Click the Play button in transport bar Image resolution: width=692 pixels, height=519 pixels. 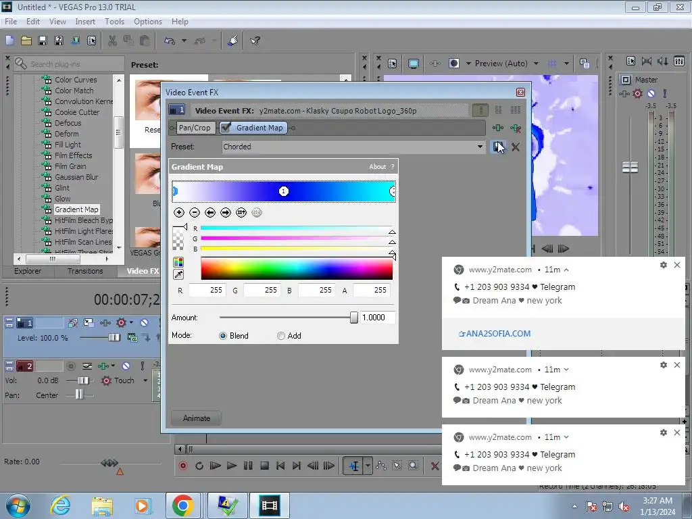tap(231, 466)
